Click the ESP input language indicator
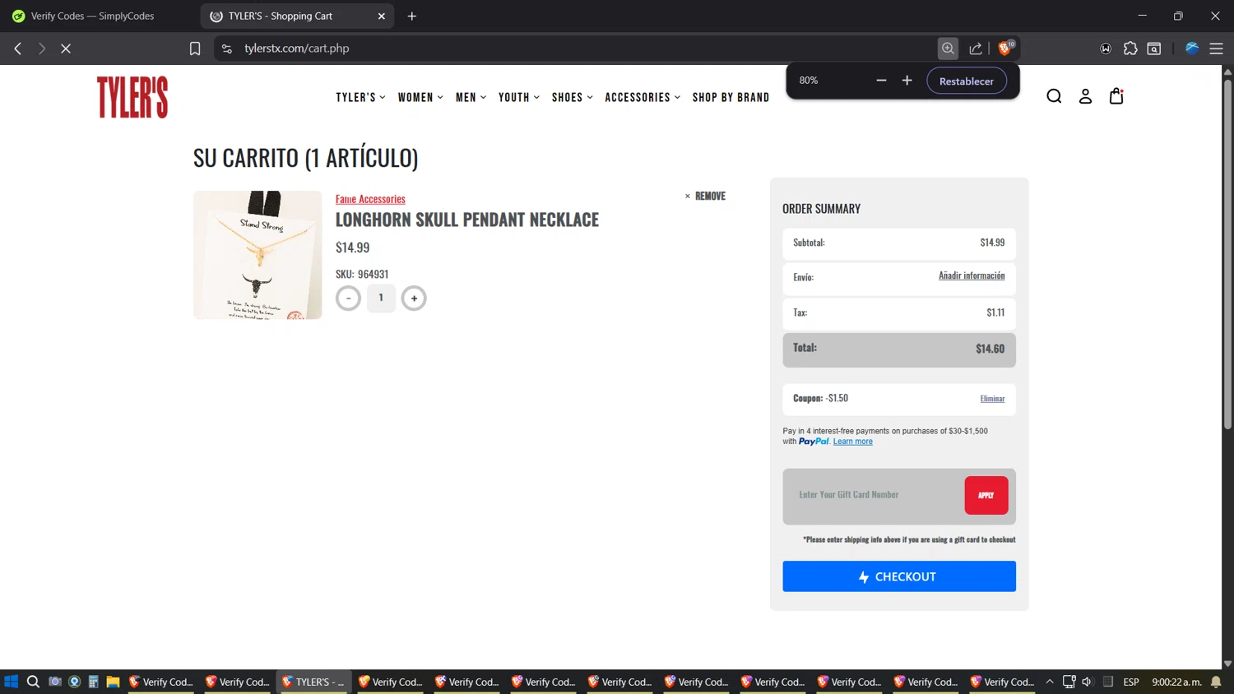This screenshot has height=694, width=1234. click(1131, 682)
